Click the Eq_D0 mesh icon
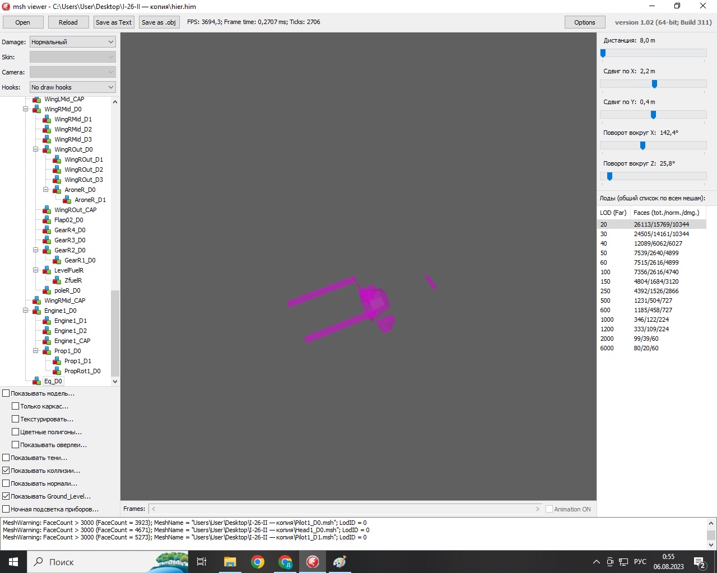The image size is (717, 573). [37, 381]
